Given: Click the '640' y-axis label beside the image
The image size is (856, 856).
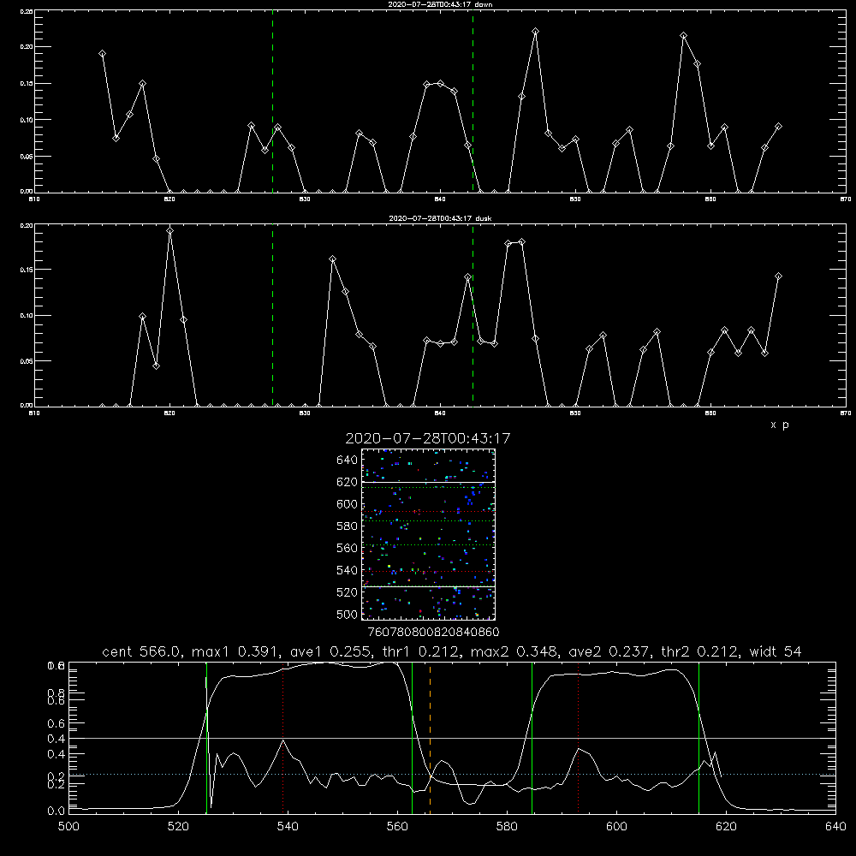Looking at the screenshot, I should click(348, 460).
